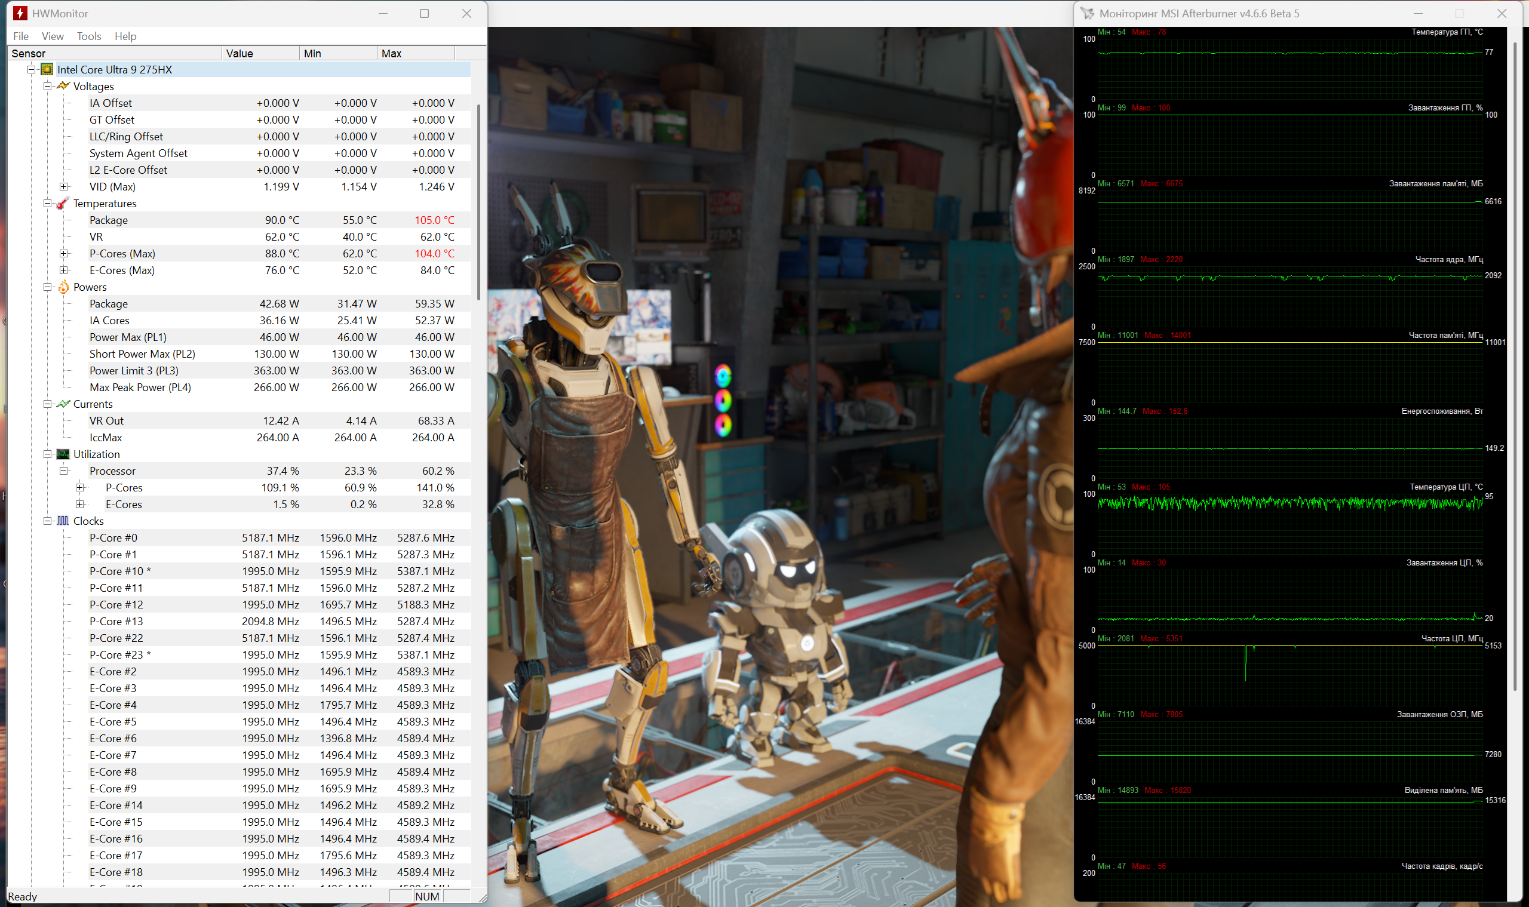Click the Voltages category icon
Viewport: 1529px width, 907px height.
[x=63, y=86]
